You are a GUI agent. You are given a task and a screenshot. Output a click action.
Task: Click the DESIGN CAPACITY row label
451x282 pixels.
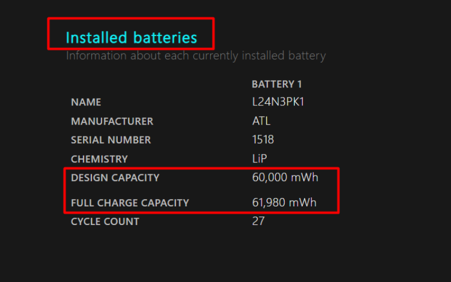click(115, 178)
